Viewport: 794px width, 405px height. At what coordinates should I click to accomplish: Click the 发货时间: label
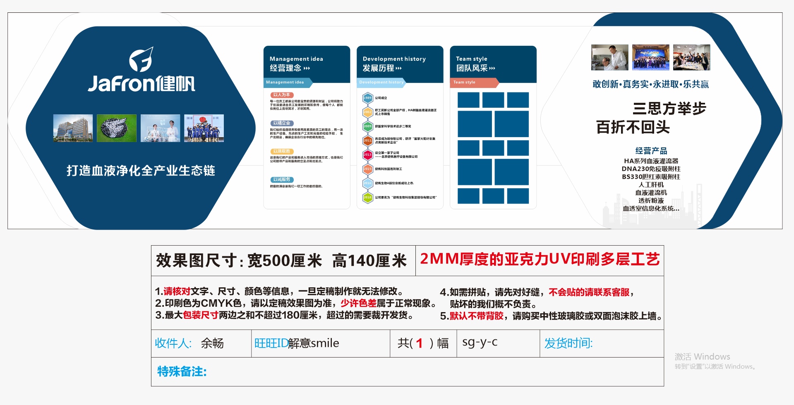(569, 343)
